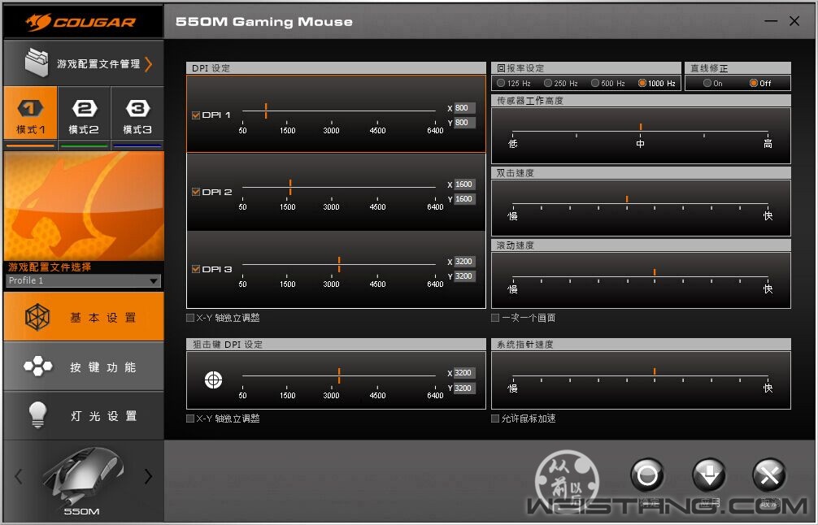
Task: Select 250 Hz polling rate
Action: click(548, 83)
